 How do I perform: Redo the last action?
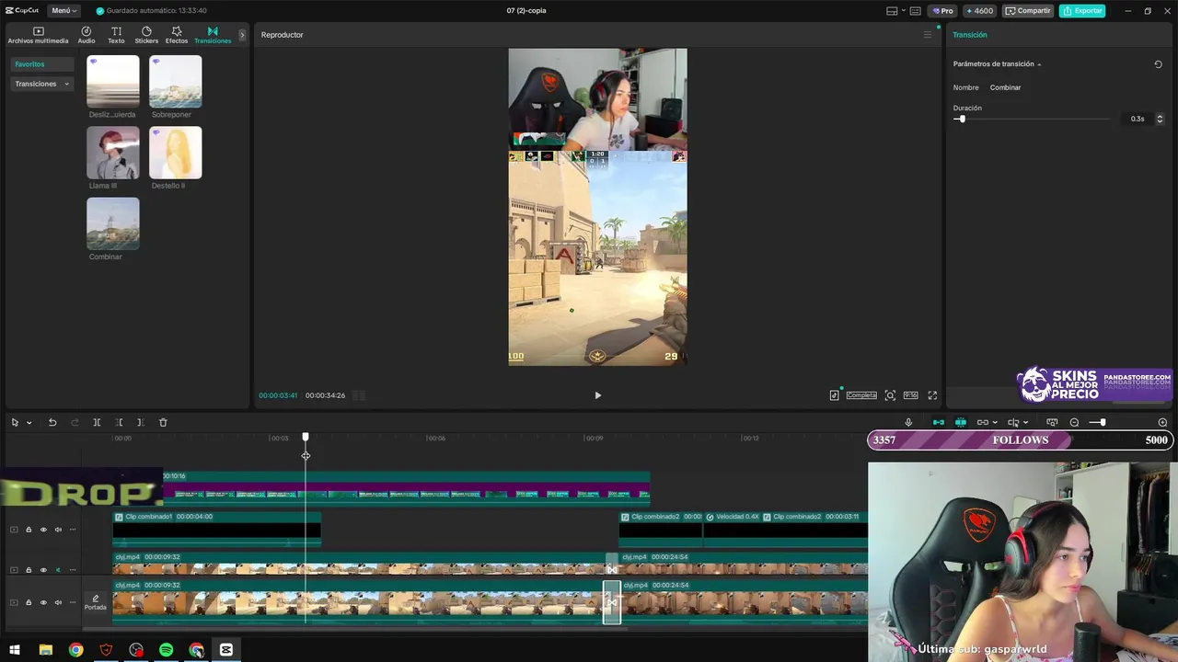point(75,423)
